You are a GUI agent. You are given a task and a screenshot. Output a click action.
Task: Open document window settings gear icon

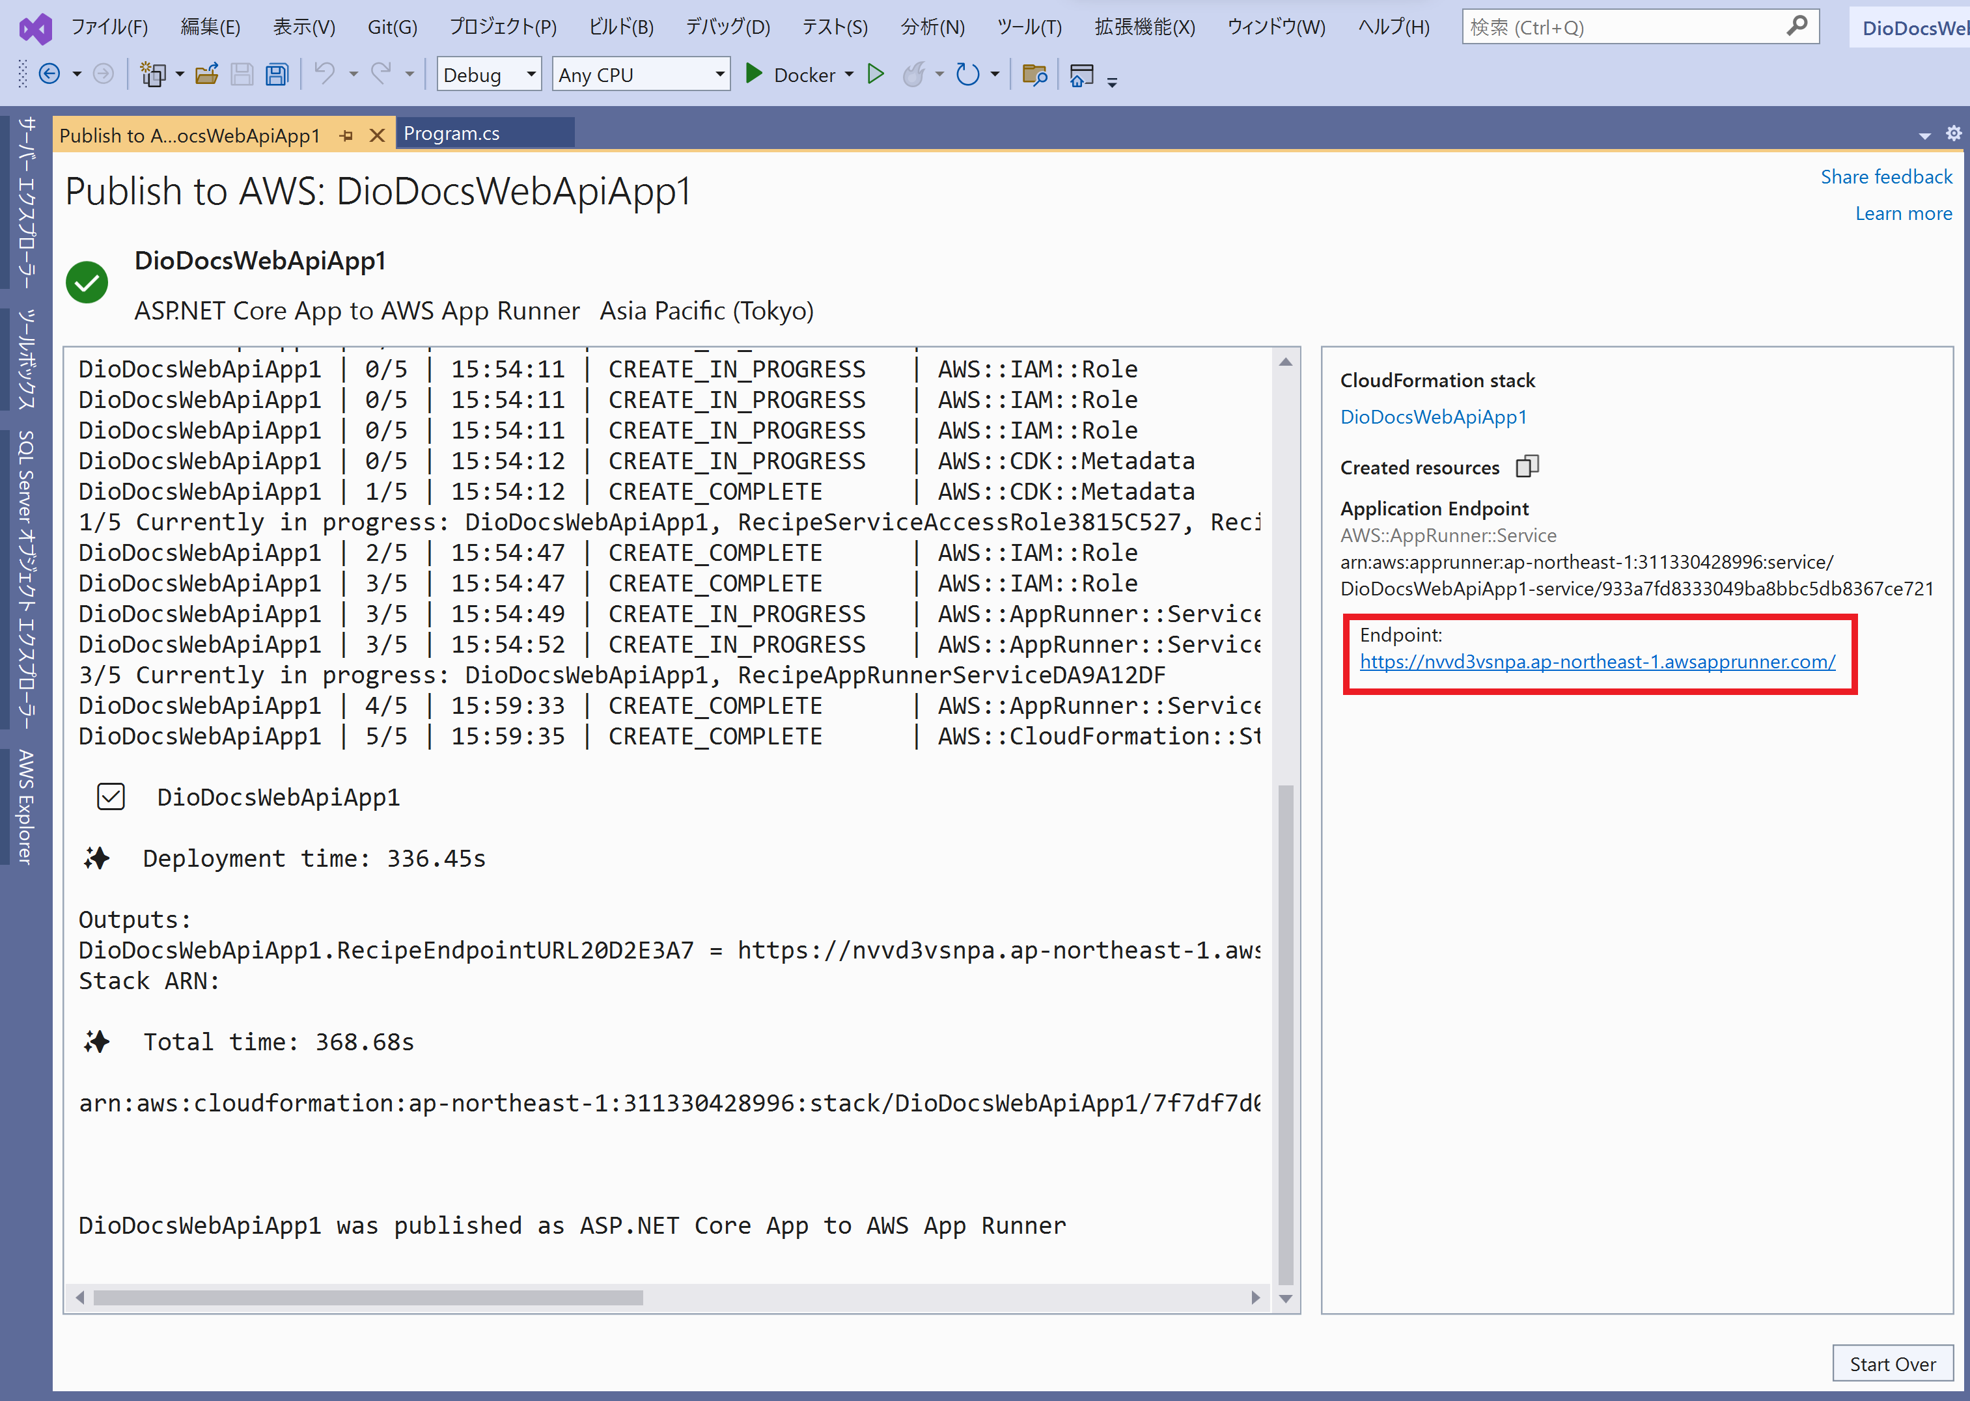(x=1954, y=133)
